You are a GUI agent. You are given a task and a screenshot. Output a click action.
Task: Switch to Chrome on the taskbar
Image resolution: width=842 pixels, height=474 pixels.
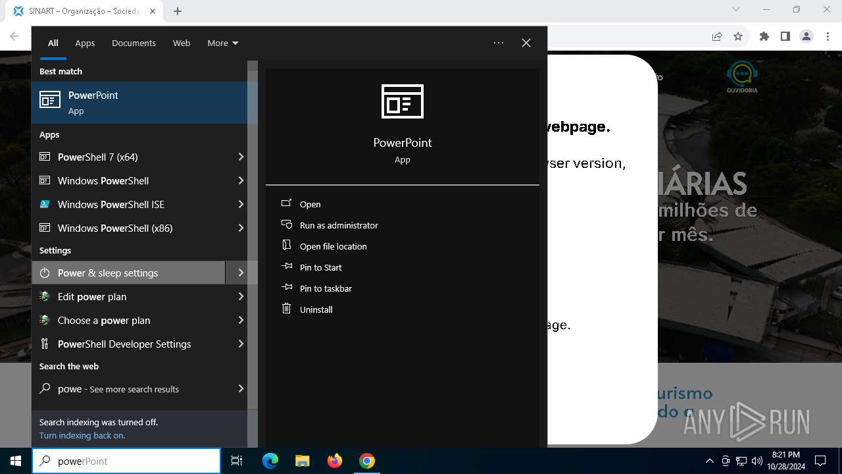(367, 461)
